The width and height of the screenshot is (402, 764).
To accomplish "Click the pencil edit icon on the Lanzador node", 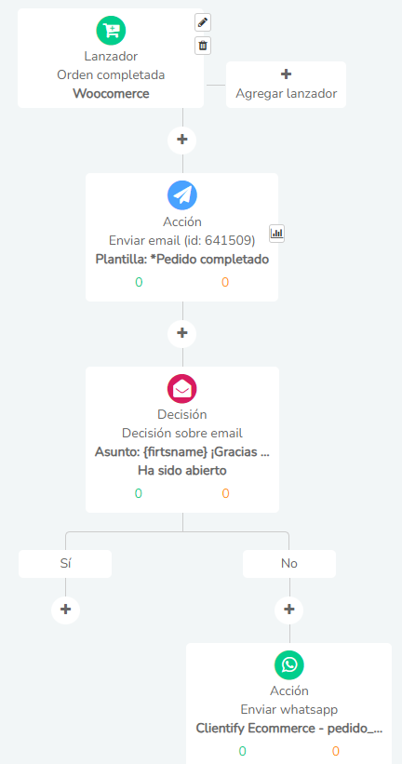I will tap(203, 22).
